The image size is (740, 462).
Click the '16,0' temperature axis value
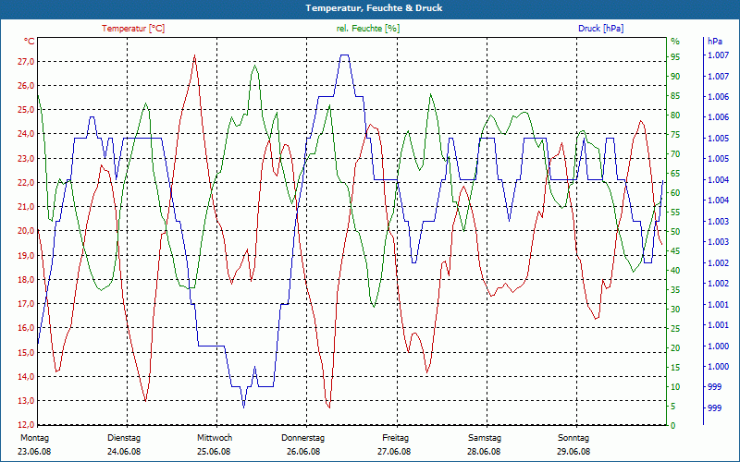pyautogui.click(x=26, y=328)
